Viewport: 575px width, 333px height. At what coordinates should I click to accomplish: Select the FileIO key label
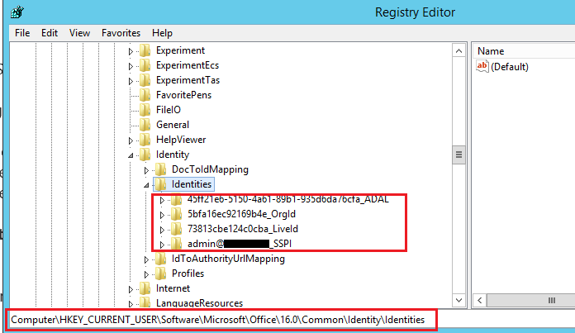coord(169,110)
